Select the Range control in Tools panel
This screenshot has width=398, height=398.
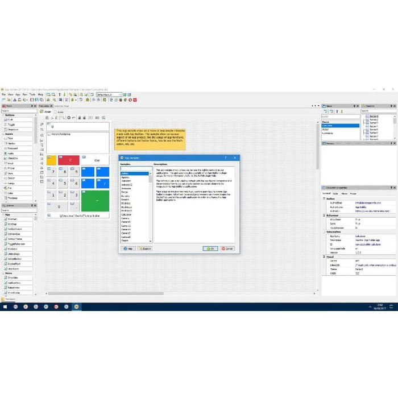tap(18, 183)
